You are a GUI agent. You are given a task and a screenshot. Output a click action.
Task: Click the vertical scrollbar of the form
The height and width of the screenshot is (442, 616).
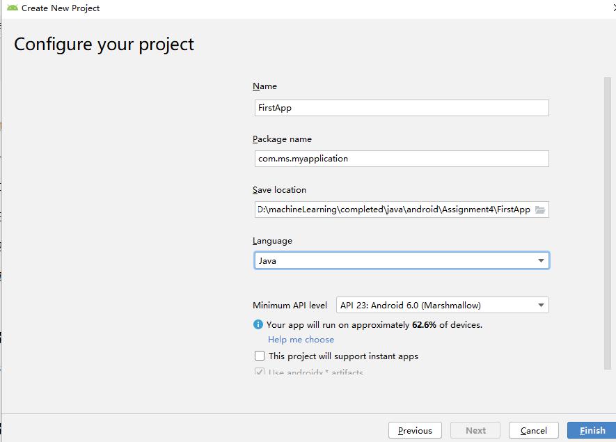608,223
